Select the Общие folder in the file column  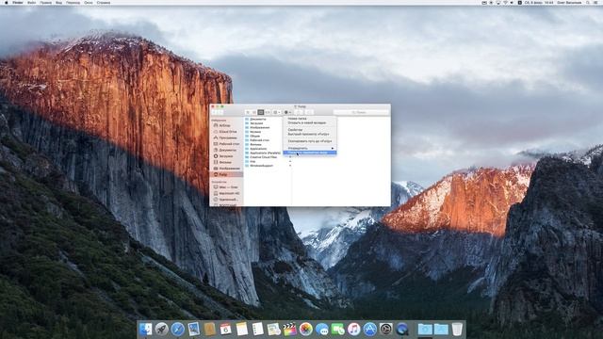click(x=255, y=136)
